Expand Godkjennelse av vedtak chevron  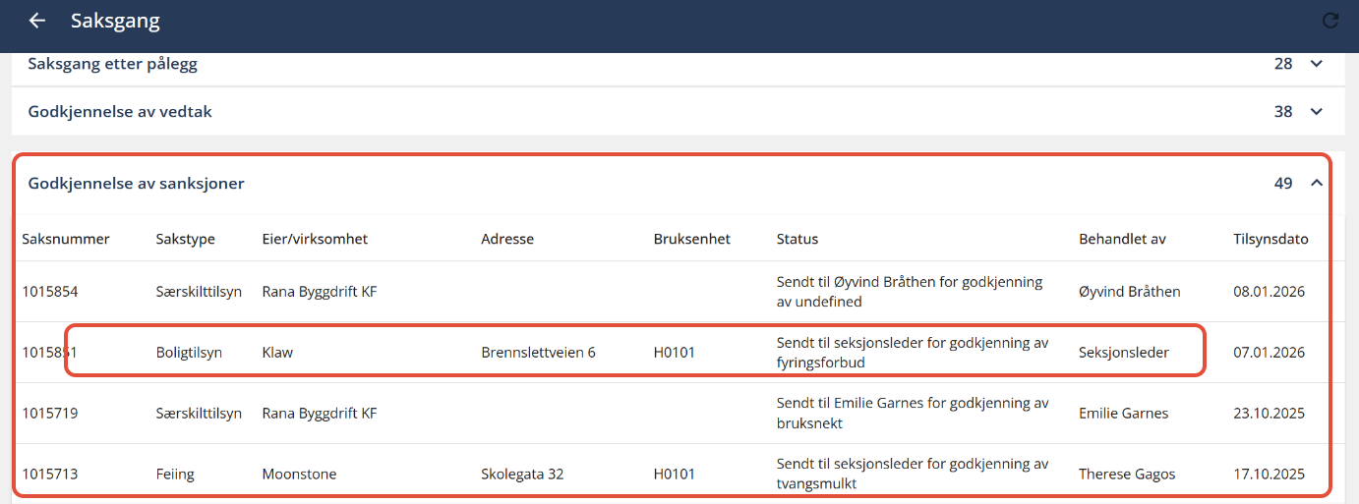click(1318, 112)
